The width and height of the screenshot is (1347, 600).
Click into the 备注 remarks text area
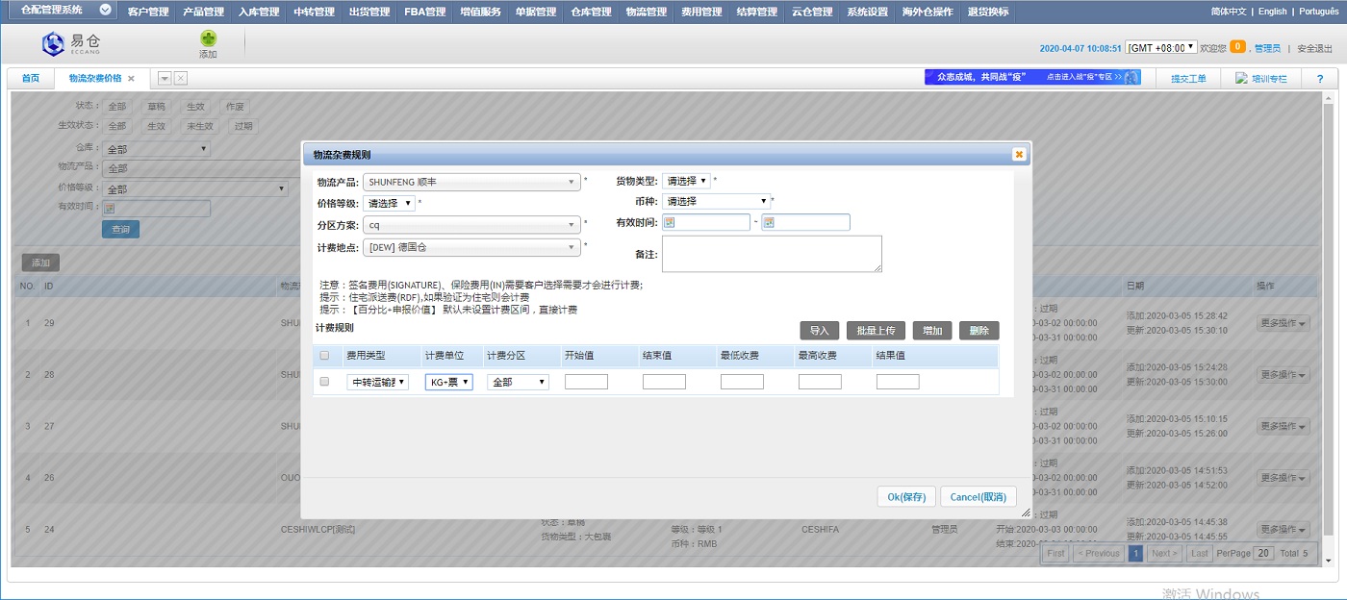coord(772,254)
